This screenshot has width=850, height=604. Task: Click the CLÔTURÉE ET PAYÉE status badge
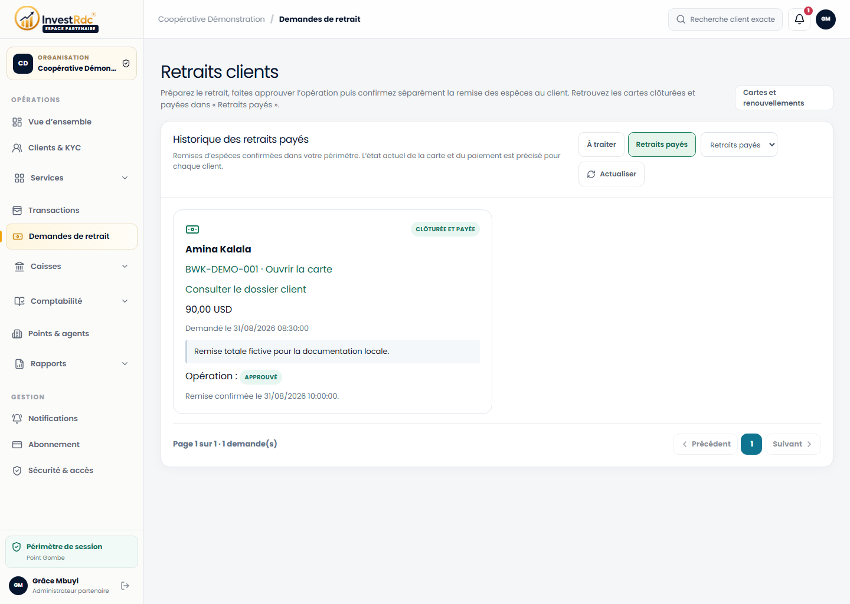445,229
